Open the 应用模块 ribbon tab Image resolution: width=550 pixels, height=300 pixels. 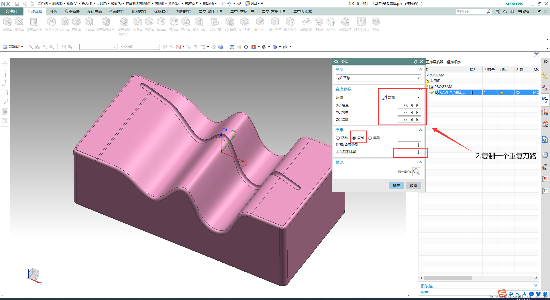(x=72, y=11)
